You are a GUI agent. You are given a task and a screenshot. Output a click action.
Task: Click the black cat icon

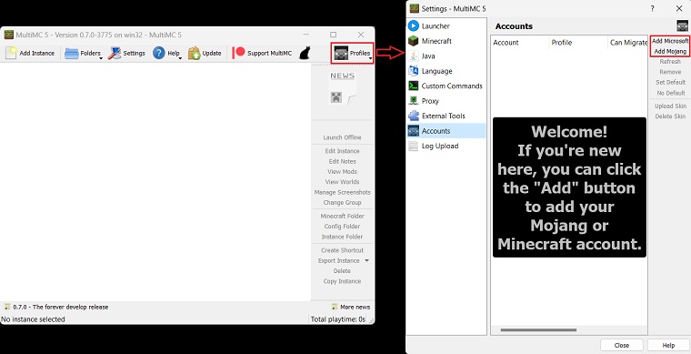point(305,54)
